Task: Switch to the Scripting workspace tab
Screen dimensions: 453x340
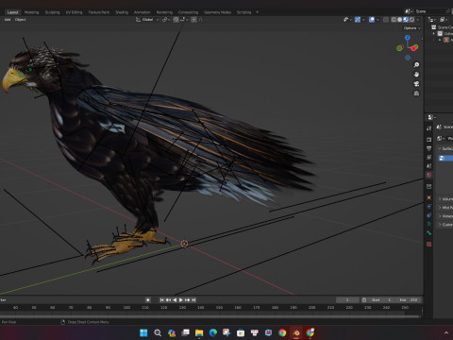Action: (243, 12)
